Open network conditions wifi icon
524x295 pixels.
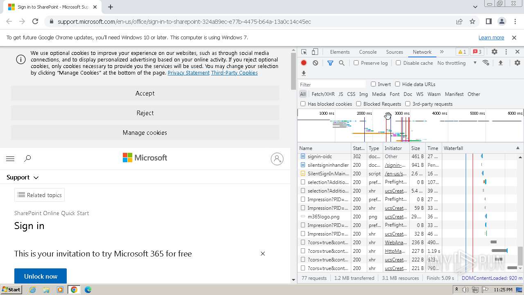[x=486, y=63]
